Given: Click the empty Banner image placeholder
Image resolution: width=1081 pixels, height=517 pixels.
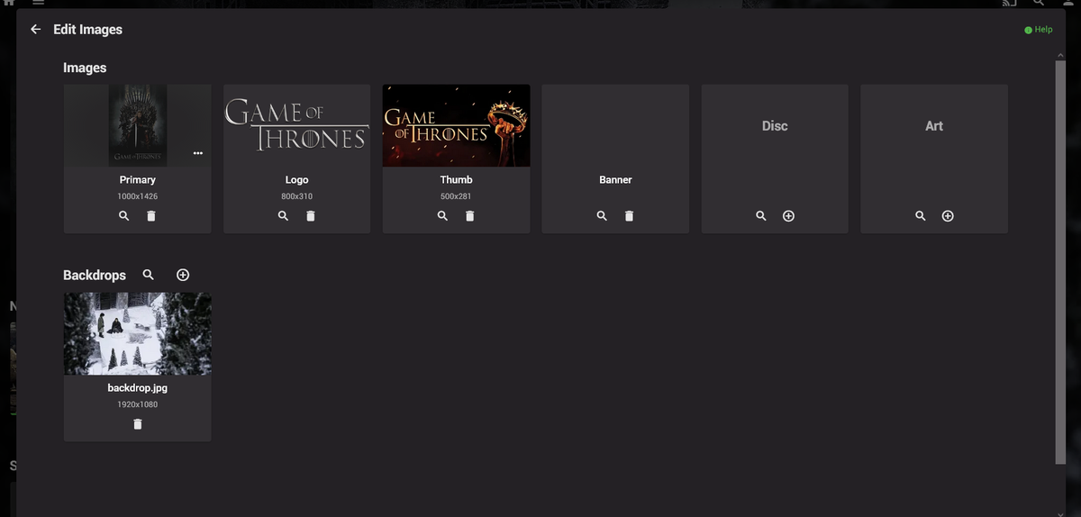Looking at the screenshot, I should click(x=615, y=125).
